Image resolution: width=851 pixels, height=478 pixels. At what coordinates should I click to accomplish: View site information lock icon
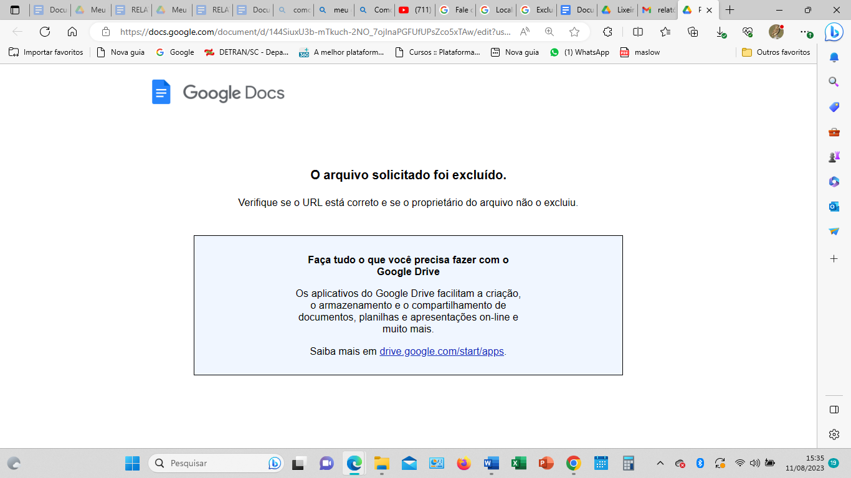pos(106,32)
